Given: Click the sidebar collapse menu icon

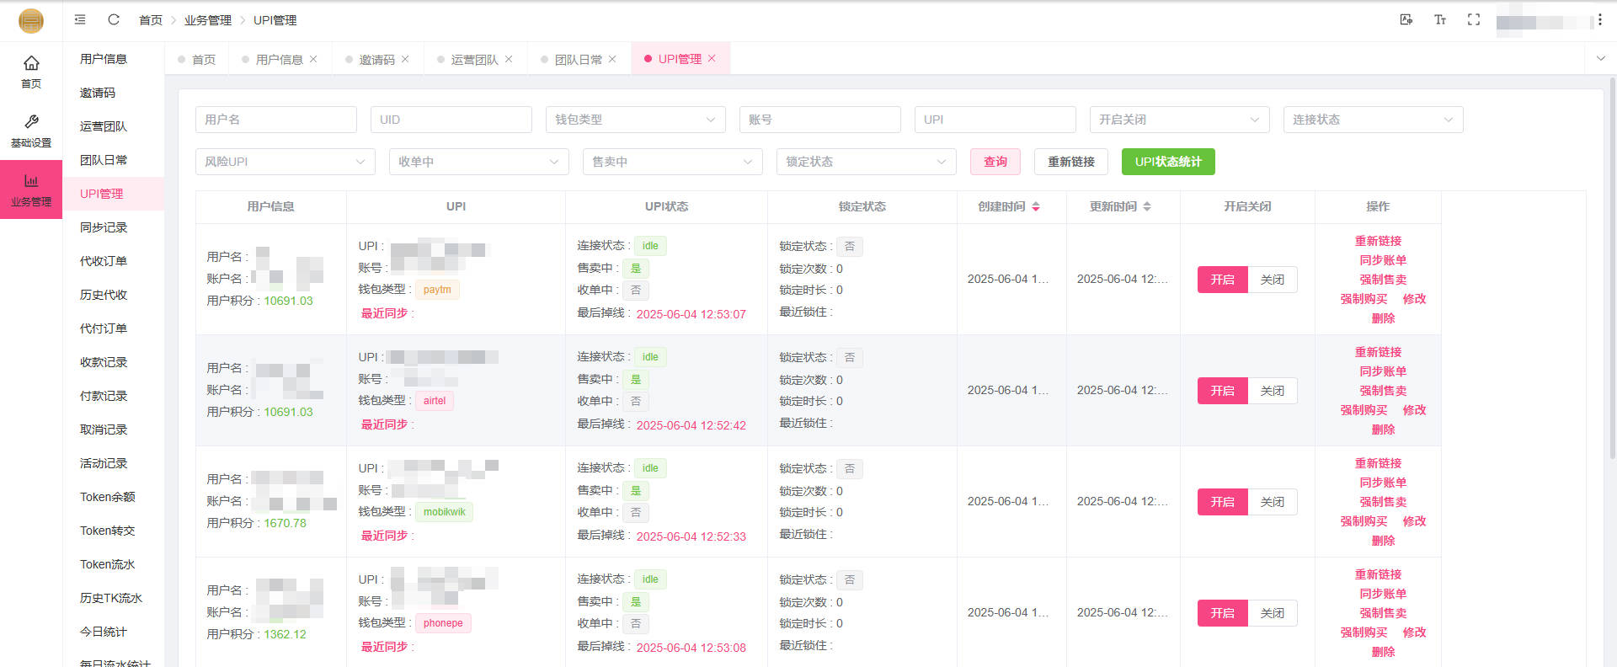Looking at the screenshot, I should [x=80, y=19].
